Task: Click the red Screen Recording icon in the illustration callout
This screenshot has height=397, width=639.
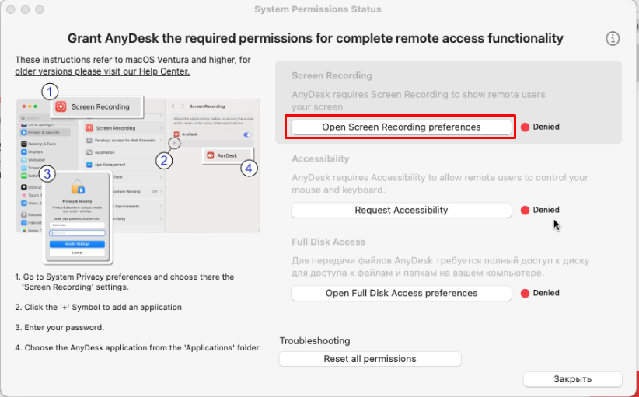Action: click(61, 106)
